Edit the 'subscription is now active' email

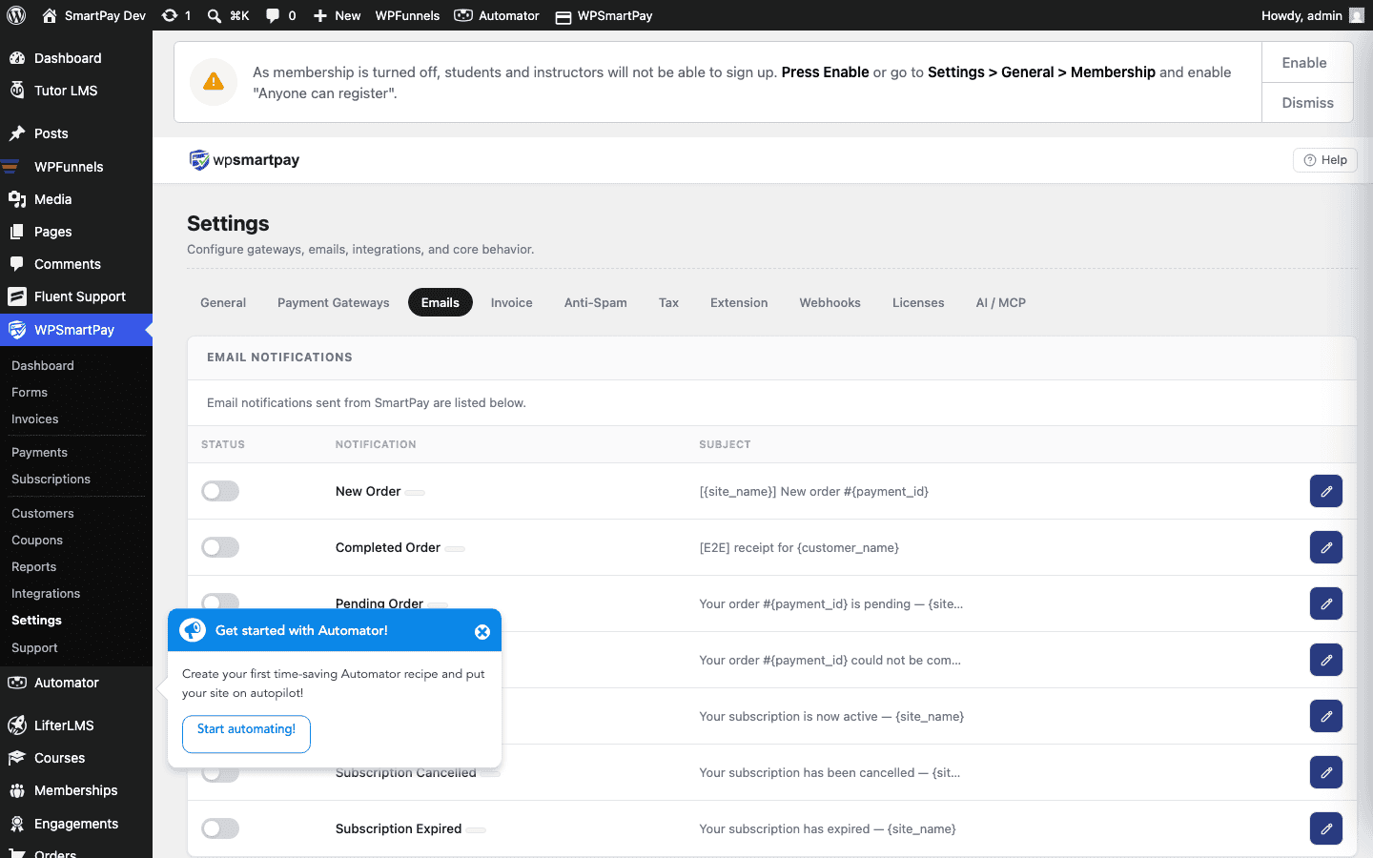click(1326, 716)
